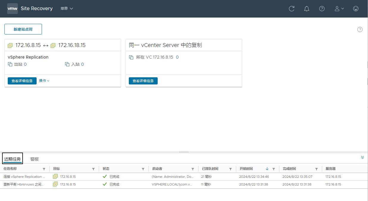368x201 pixels.
Task: Click the feedback smiley icon
Action: tap(356, 9)
